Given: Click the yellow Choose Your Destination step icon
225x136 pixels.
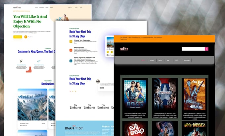Looking at the screenshot, I should point(71,41).
